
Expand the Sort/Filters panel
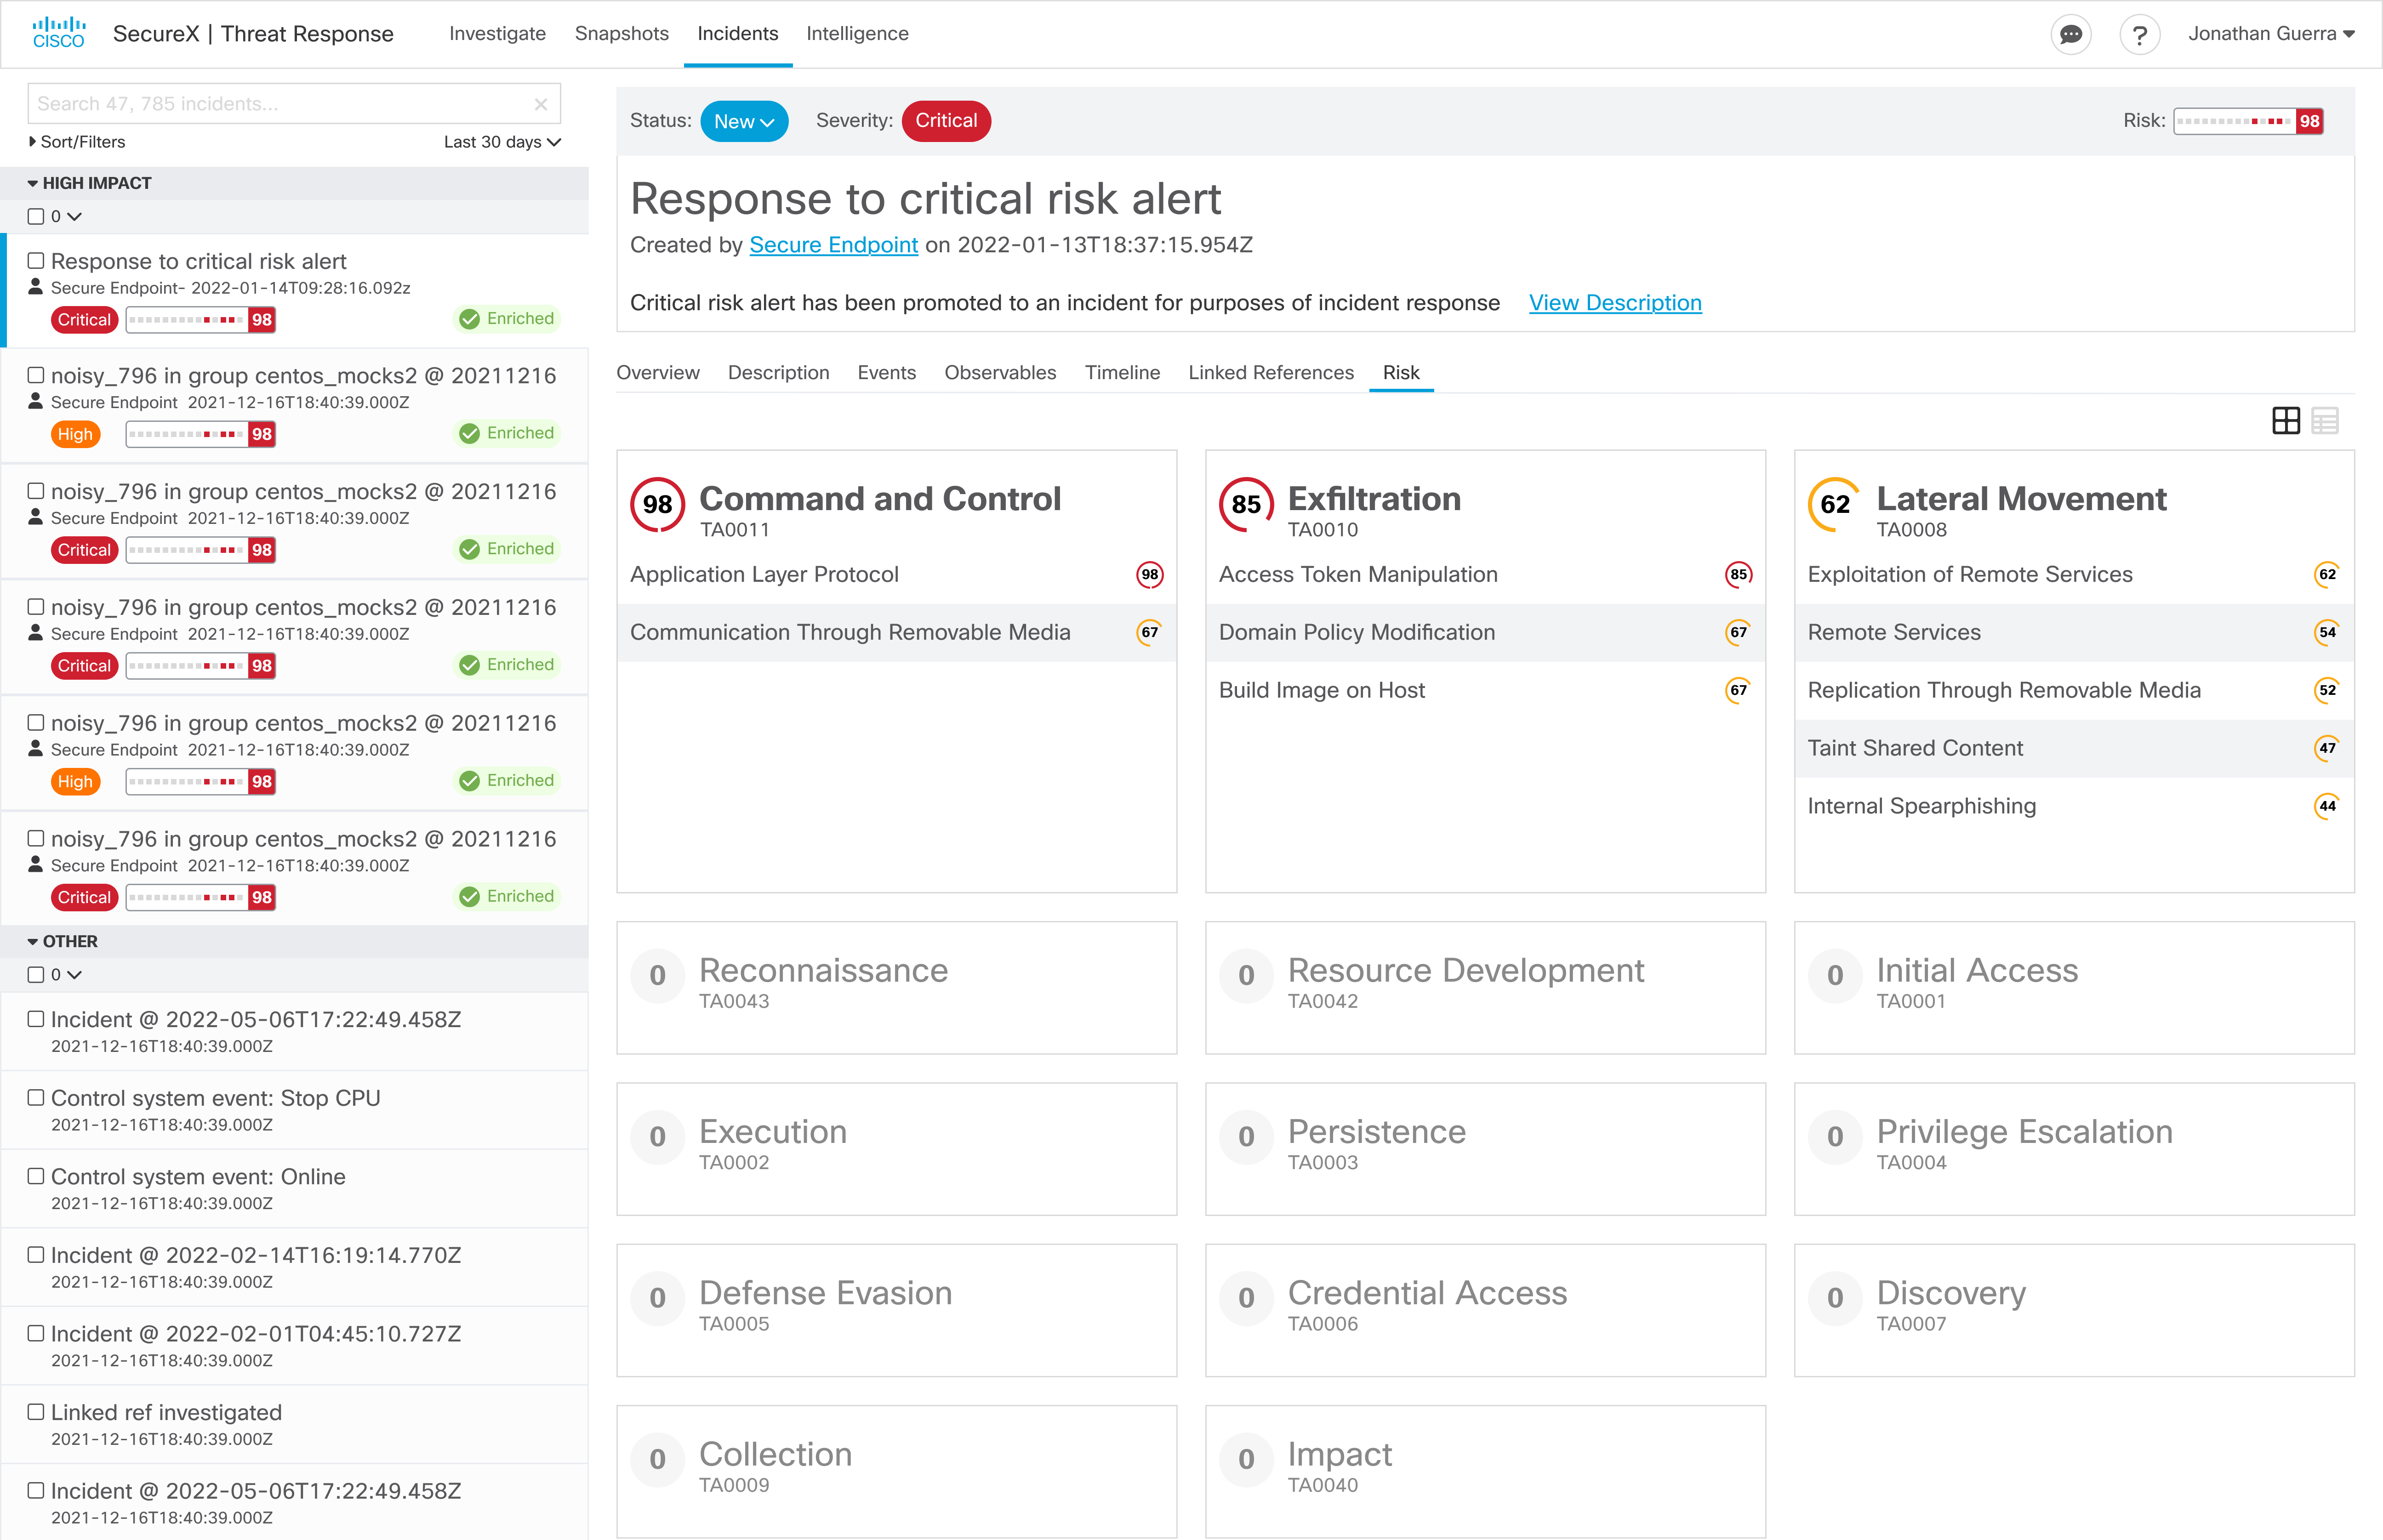point(77,142)
